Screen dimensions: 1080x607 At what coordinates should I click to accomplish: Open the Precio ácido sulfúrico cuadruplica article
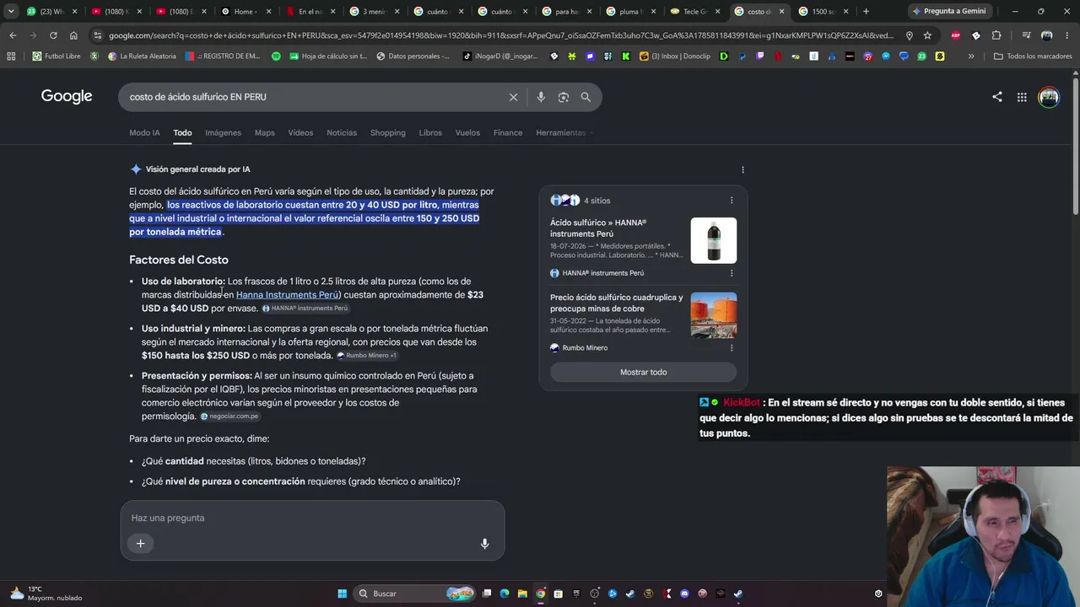coord(617,303)
